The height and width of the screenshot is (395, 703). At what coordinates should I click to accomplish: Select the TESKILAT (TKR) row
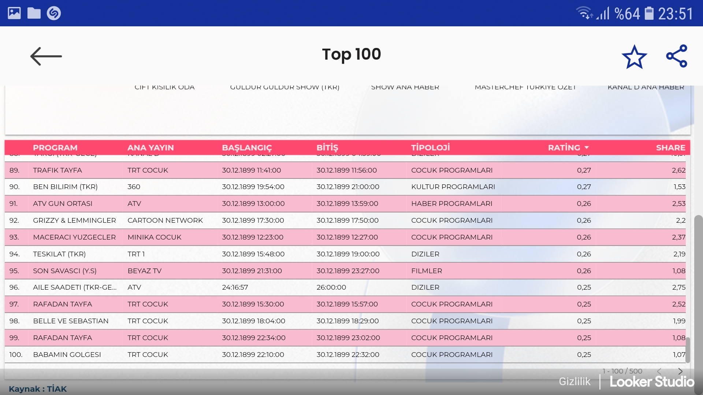click(59, 254)
